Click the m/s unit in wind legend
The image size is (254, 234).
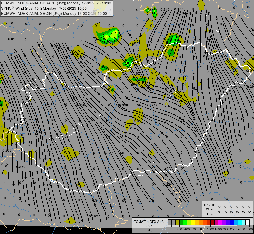coord(209,213)
